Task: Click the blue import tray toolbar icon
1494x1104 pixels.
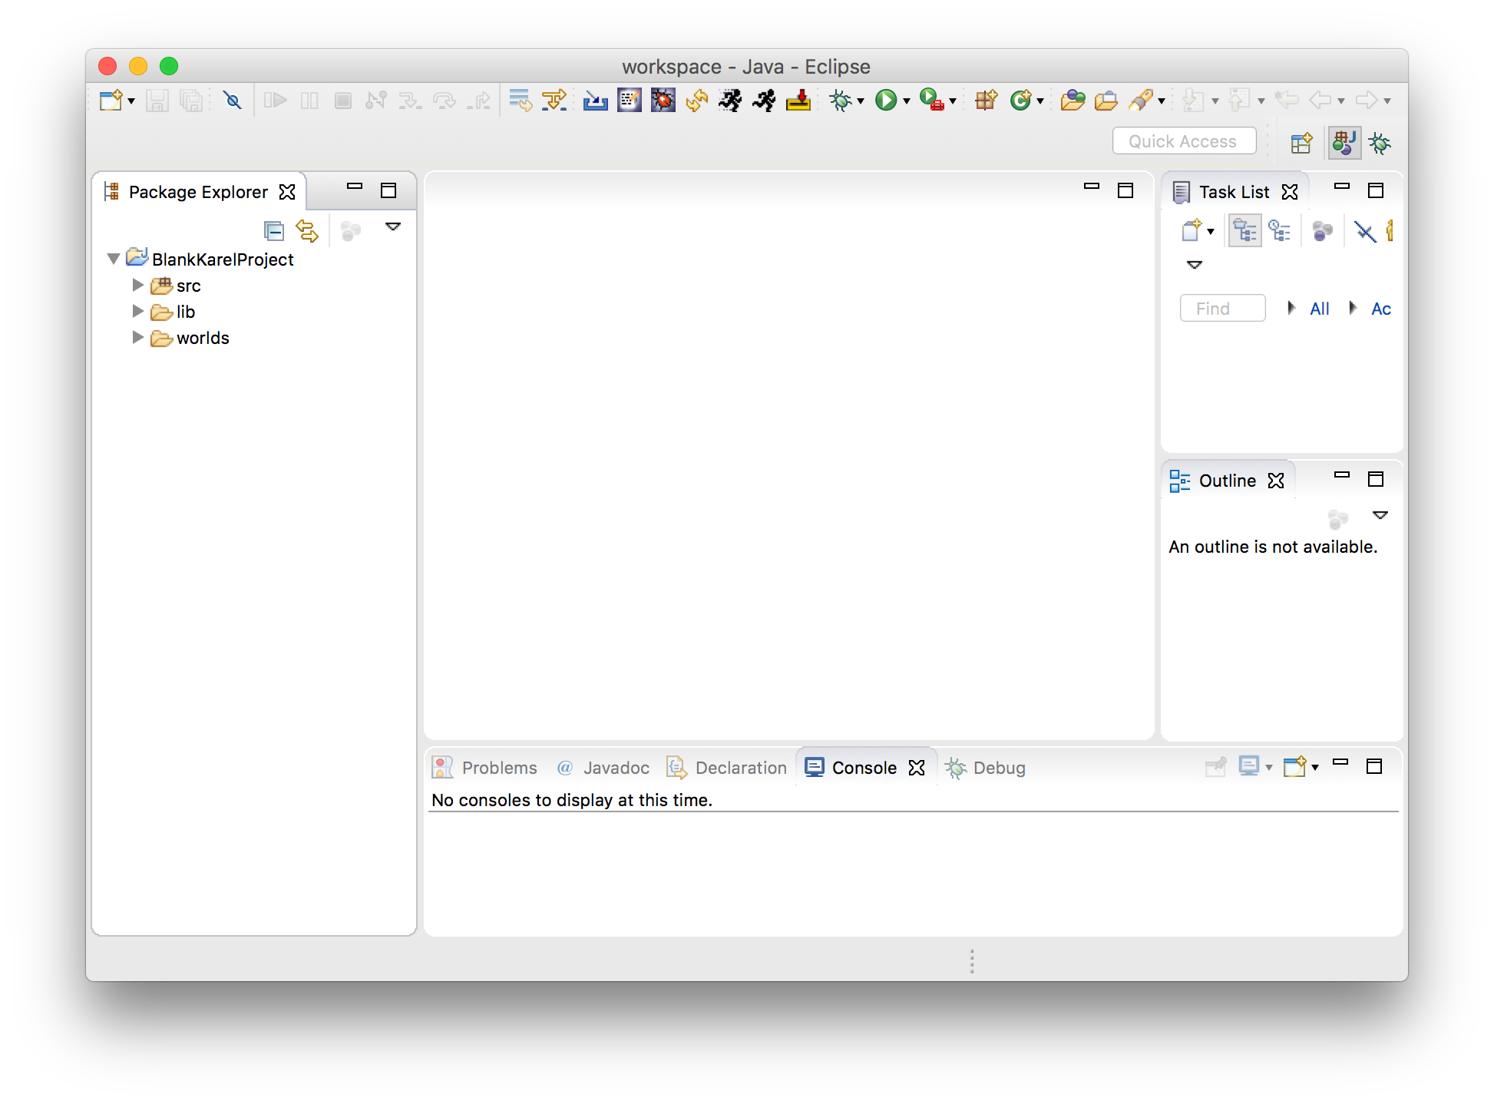Action: 595,101
